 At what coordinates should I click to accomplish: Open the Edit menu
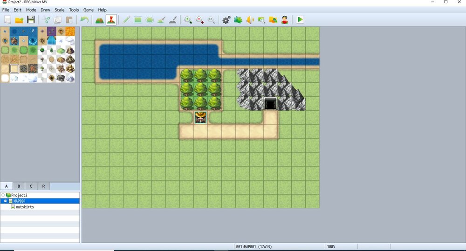point(18,10)
